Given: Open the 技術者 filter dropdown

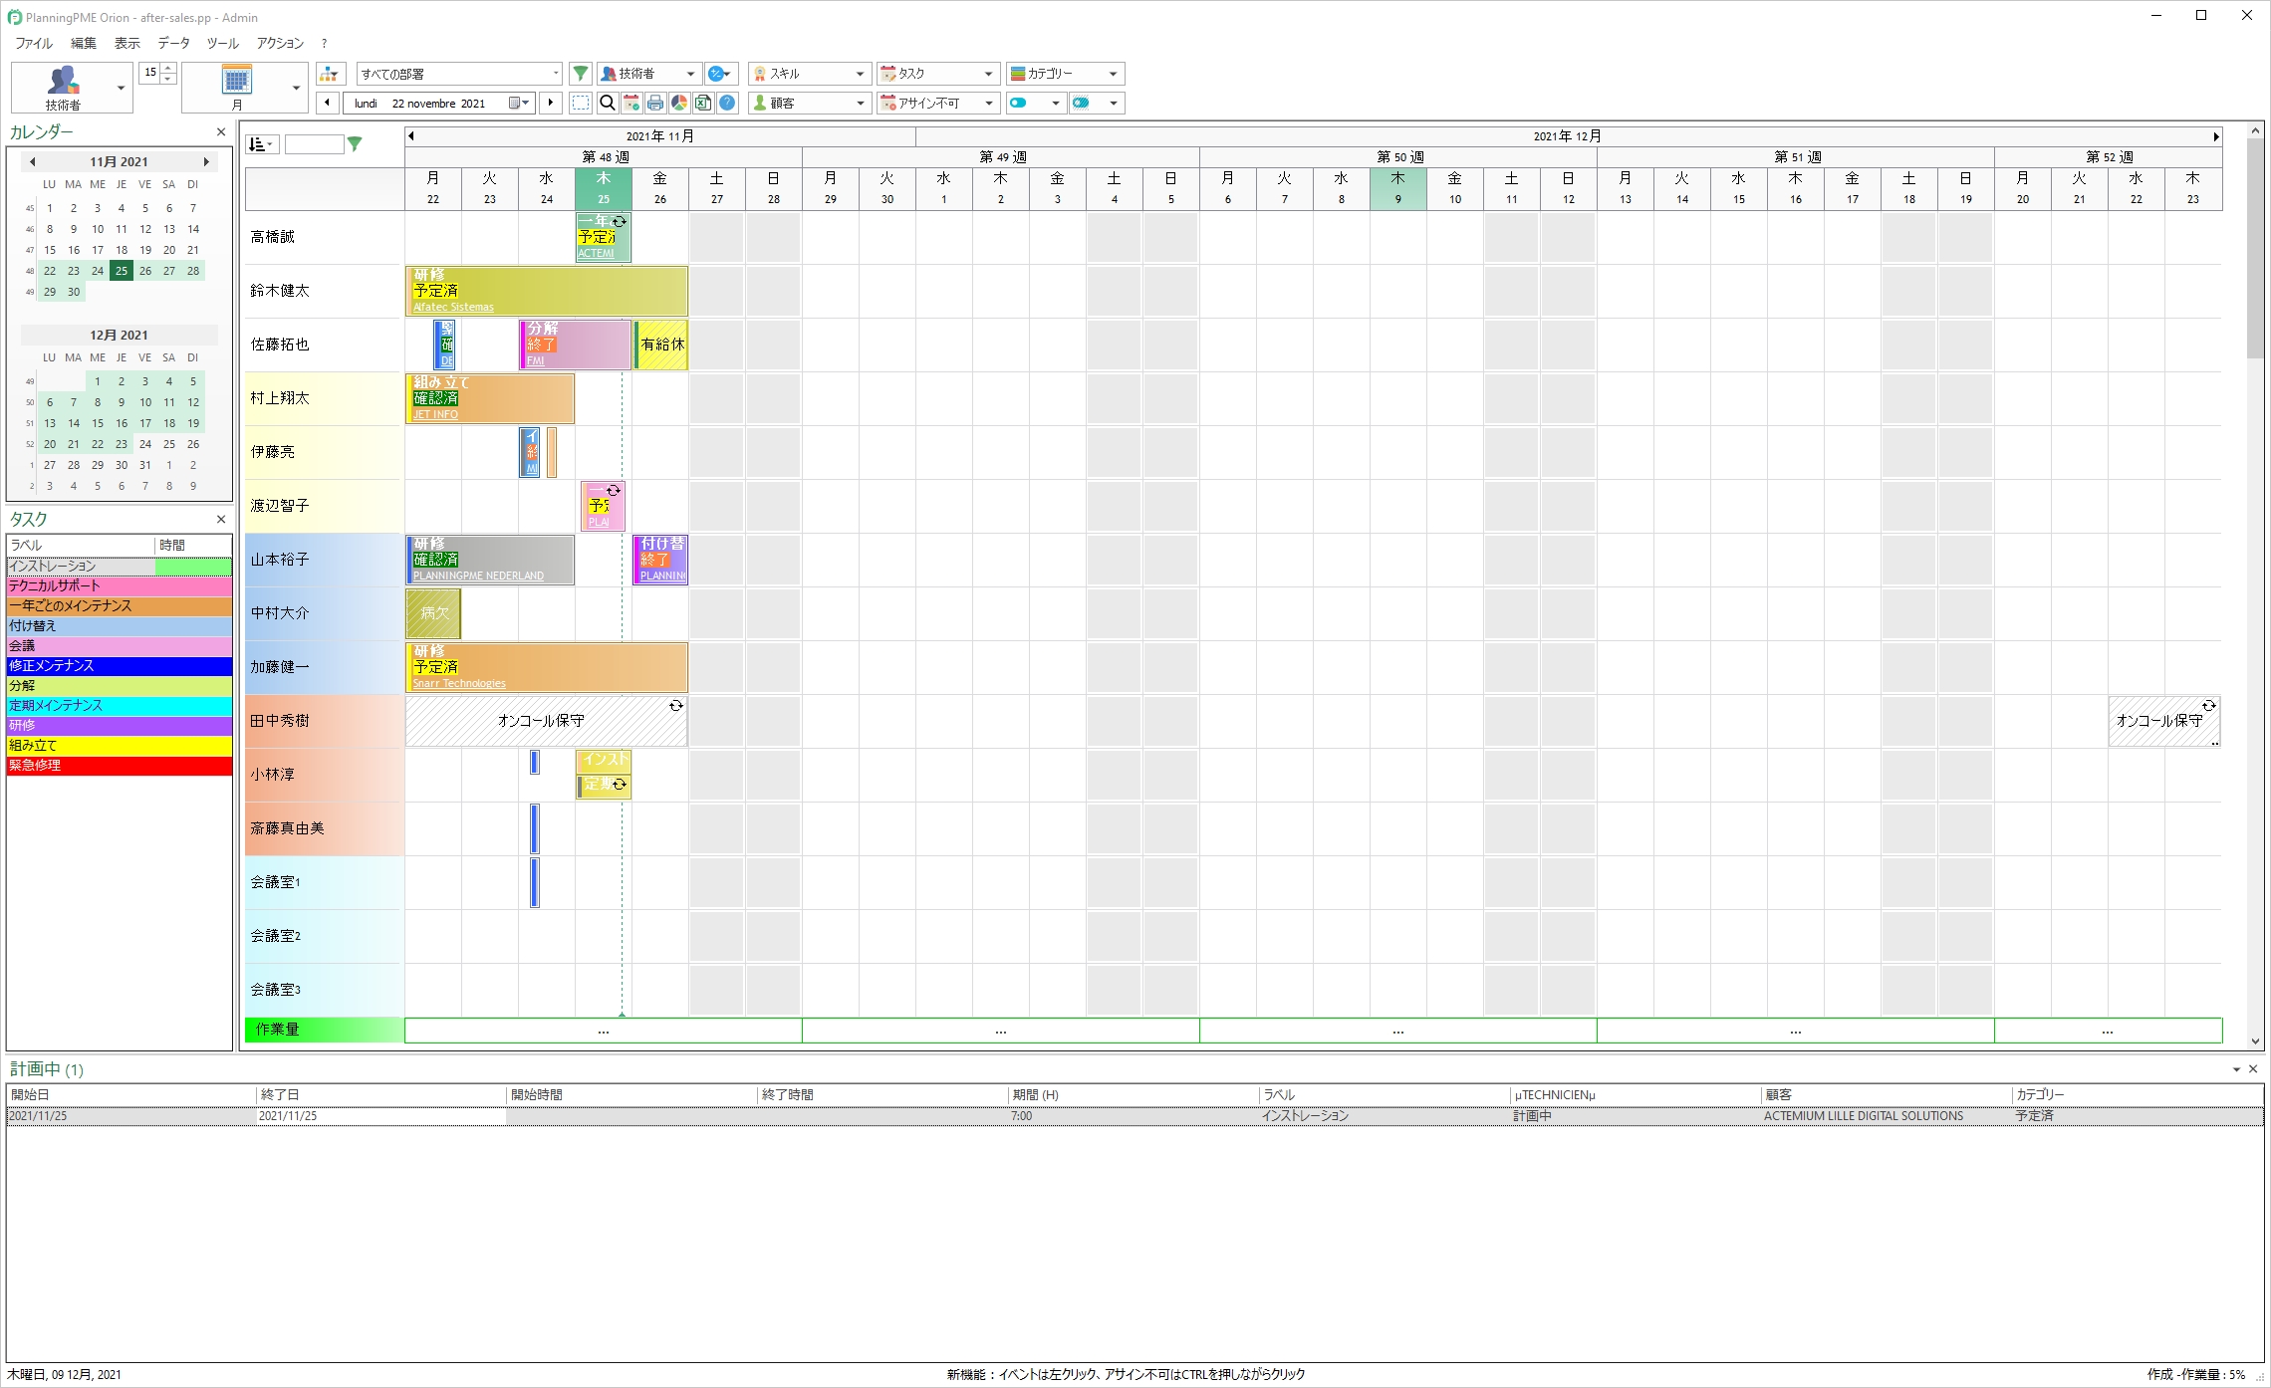Looking at the screenshot, I should click(649, 74).
